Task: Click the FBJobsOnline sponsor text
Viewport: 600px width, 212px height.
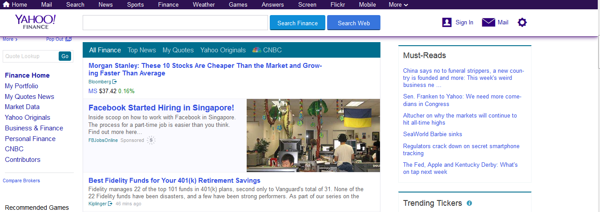Action: click(103, 140)
